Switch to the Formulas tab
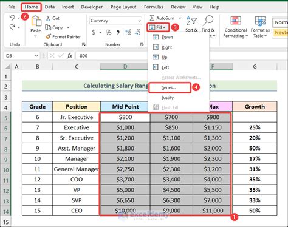 [154, 7]
